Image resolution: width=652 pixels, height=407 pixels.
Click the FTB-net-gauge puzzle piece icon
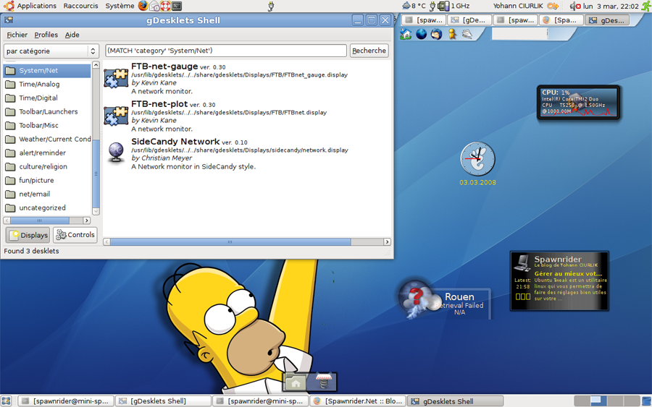coord(116,78)
